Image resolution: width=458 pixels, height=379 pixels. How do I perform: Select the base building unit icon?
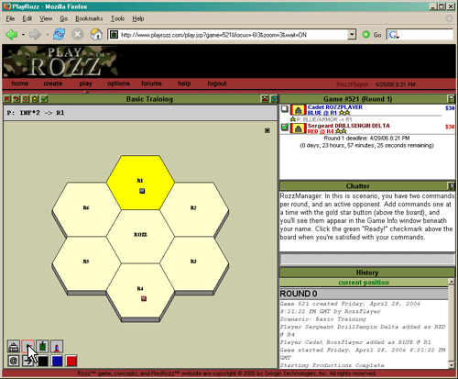[14, 346]
